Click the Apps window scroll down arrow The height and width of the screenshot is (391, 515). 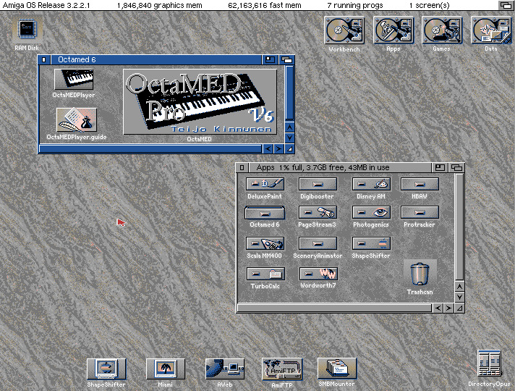coord(459,298)
